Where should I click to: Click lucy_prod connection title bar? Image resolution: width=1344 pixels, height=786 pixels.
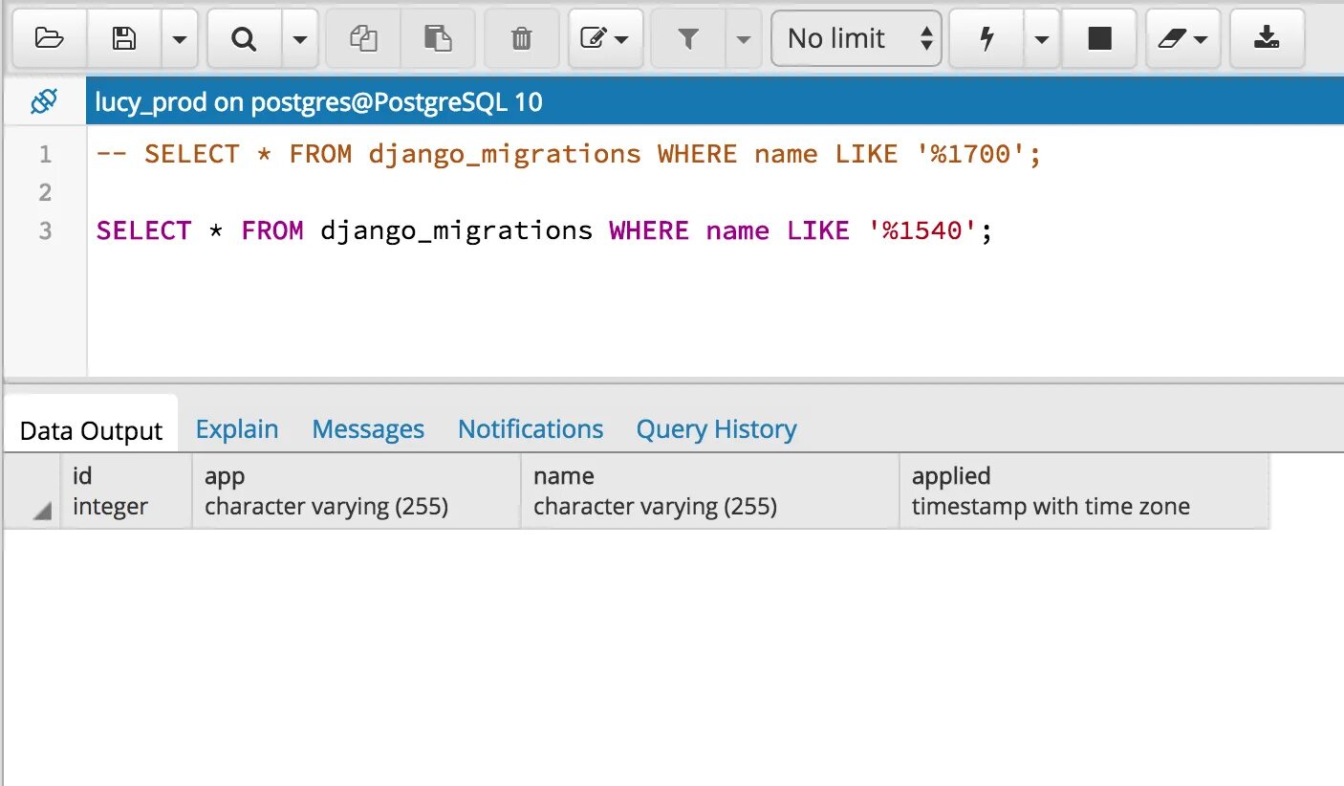tap(714, 101)
